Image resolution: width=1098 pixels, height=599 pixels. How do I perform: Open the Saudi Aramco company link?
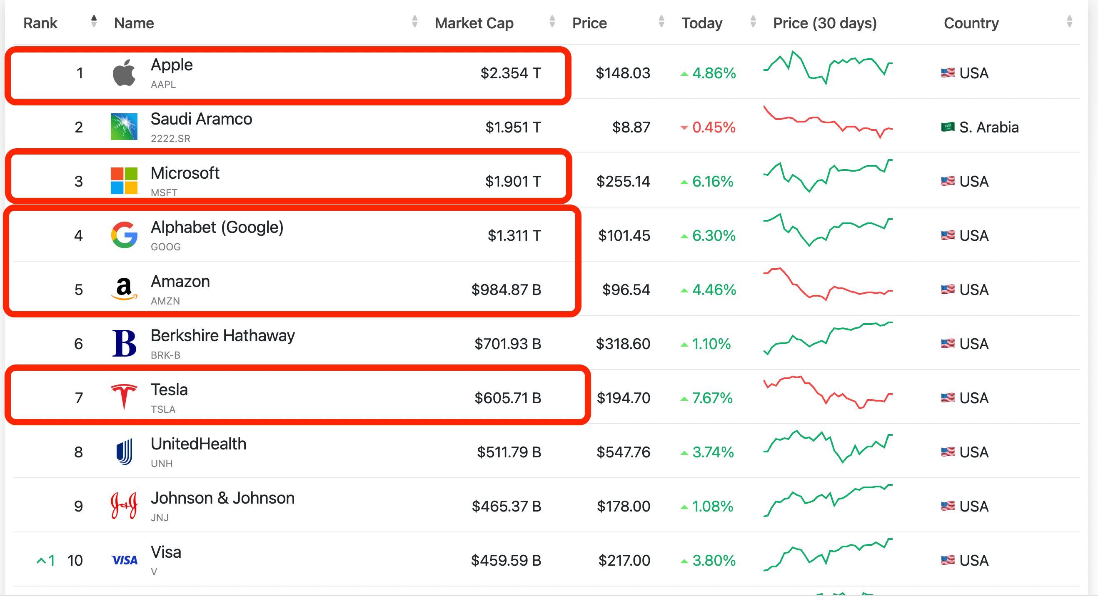(x=201, y=119)
